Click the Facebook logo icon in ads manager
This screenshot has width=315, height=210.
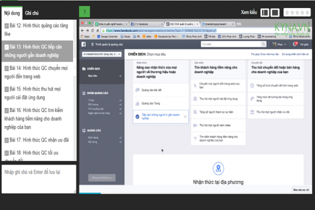tap(83, 45)
